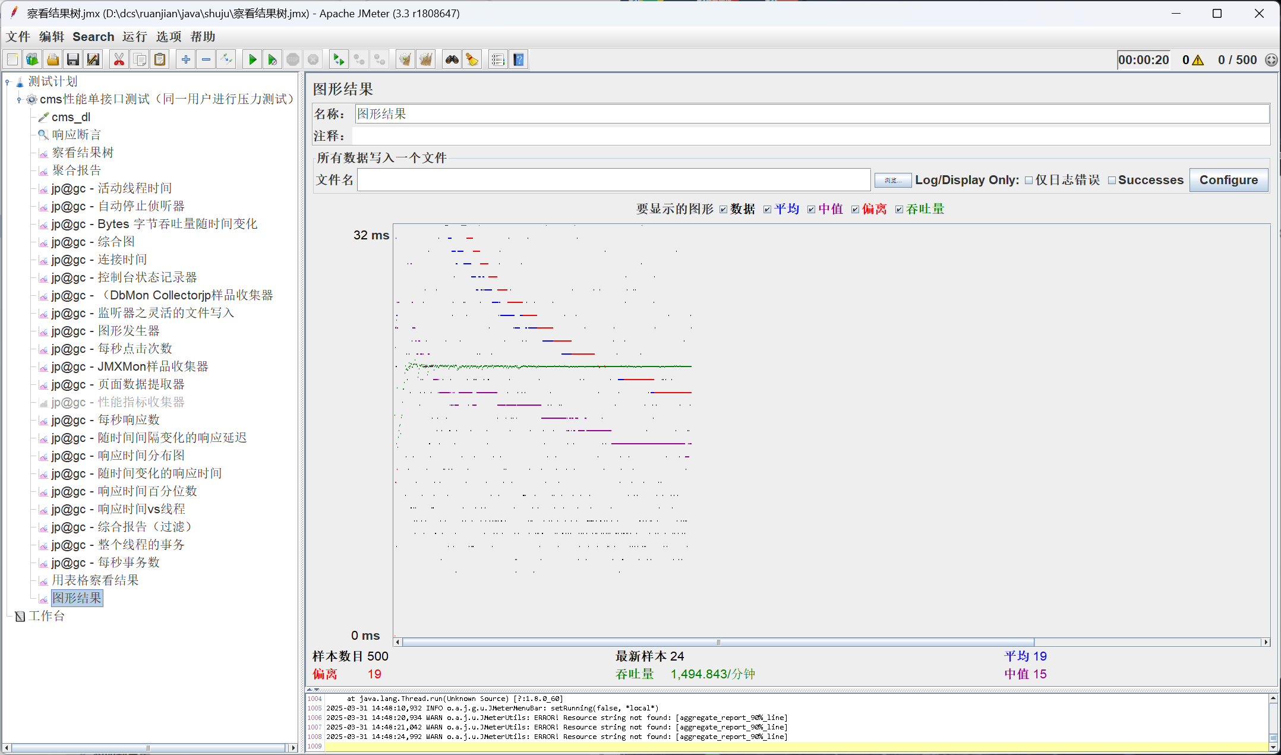Click the Search binoculars icon
Viewport: 1281px width, 755px height.
[x=452, y=59]
